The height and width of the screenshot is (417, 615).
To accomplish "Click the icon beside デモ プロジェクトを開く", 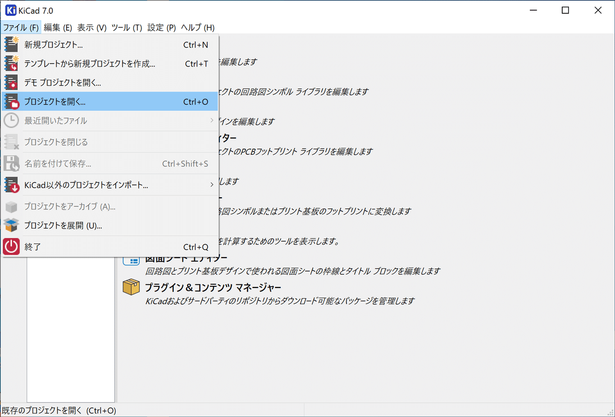I will point(11,82).
